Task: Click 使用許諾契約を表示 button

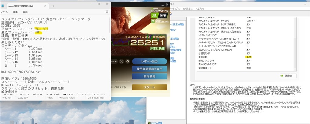Action: tap(150, 69)
